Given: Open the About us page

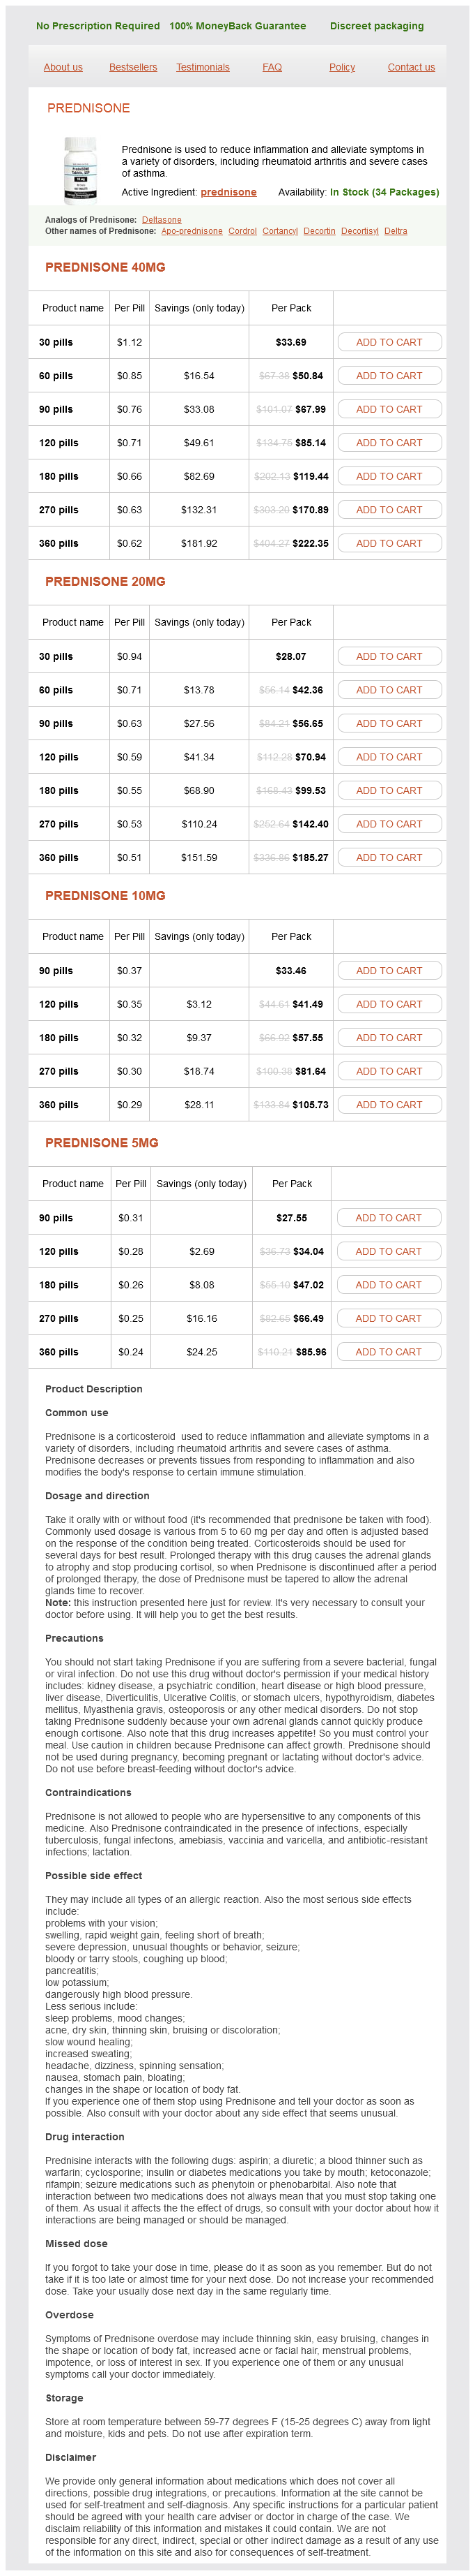Looking at the screenshot, I should click(x=63, y=67).
